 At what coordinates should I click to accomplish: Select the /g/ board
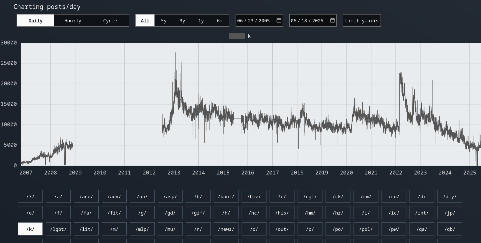142,213
